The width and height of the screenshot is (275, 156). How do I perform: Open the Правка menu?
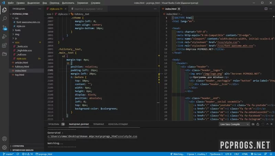(21, 3)
